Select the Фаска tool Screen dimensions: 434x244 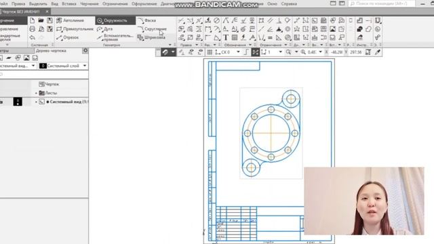pos(147,20)
